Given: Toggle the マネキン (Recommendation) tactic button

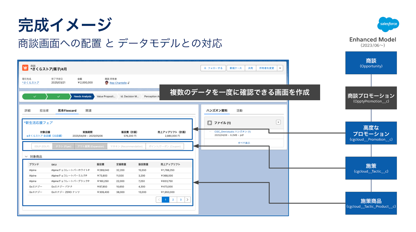Looking at the screenshot, I should (x=126, y=146).
